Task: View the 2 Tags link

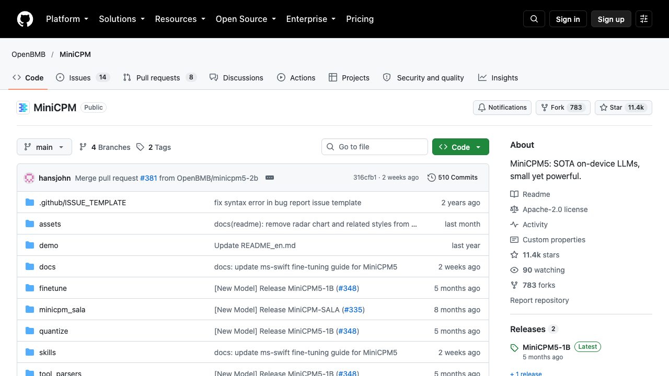Action: (154, 147)
